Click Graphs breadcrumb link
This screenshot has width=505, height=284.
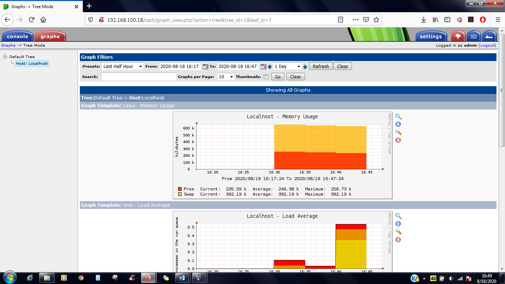8,45
